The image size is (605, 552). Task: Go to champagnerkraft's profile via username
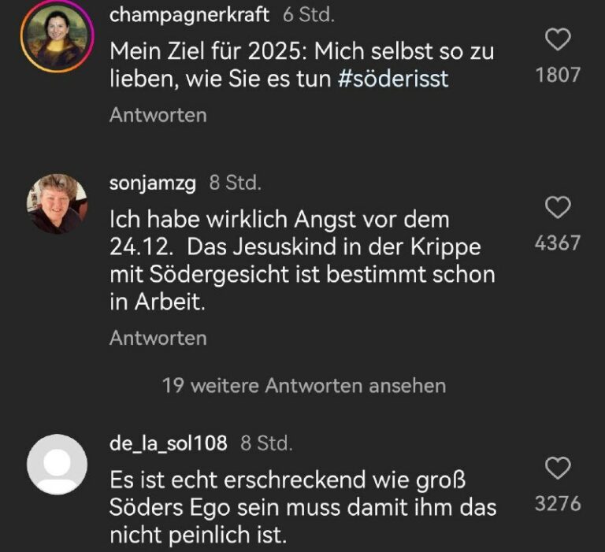pos(189,15)
